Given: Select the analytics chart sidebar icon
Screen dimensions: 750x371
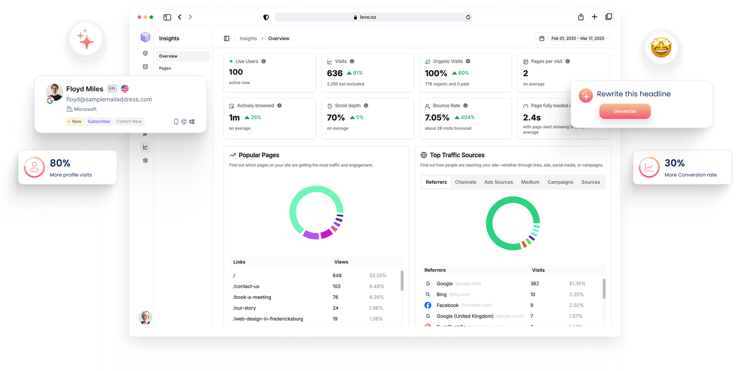Looking at the screenshot, I should tap(145, 147).
